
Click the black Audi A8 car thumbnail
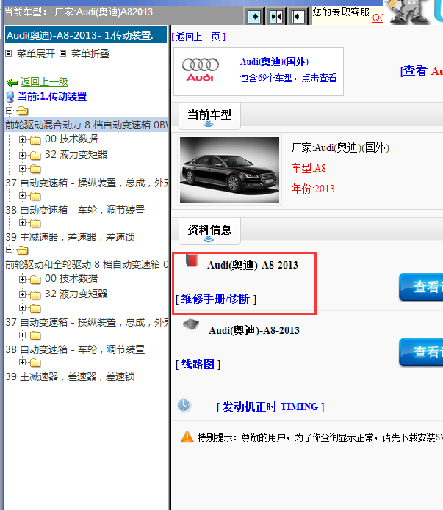pos(230,170)
